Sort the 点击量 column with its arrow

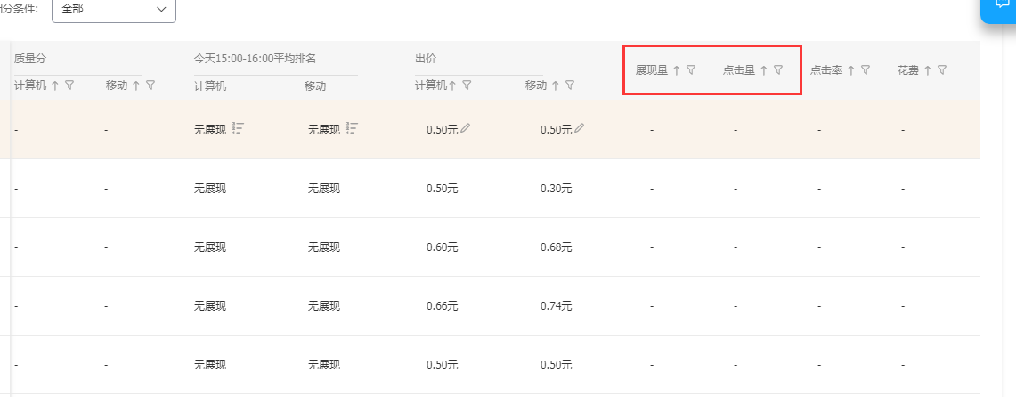[x=764, y=70]
